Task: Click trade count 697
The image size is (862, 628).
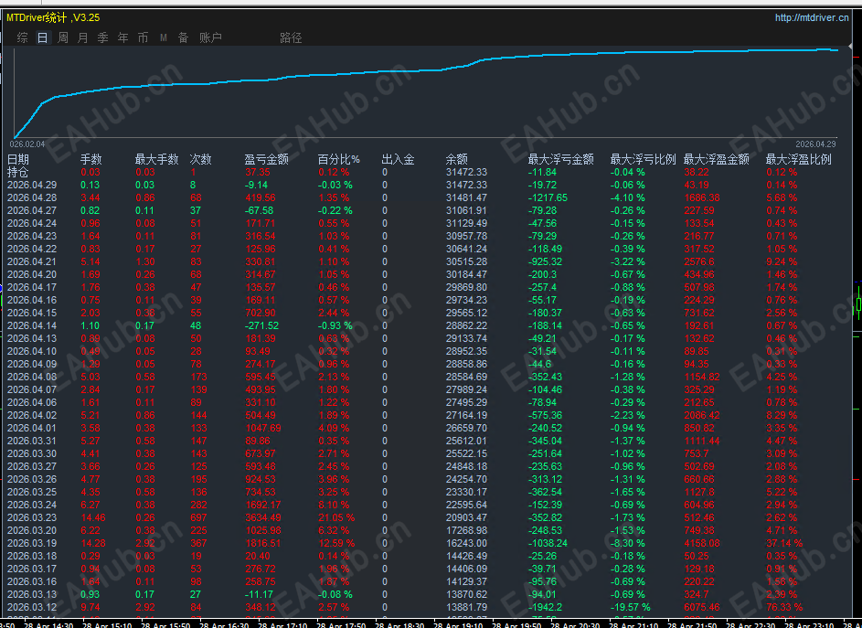Action: tap(198, 517)
